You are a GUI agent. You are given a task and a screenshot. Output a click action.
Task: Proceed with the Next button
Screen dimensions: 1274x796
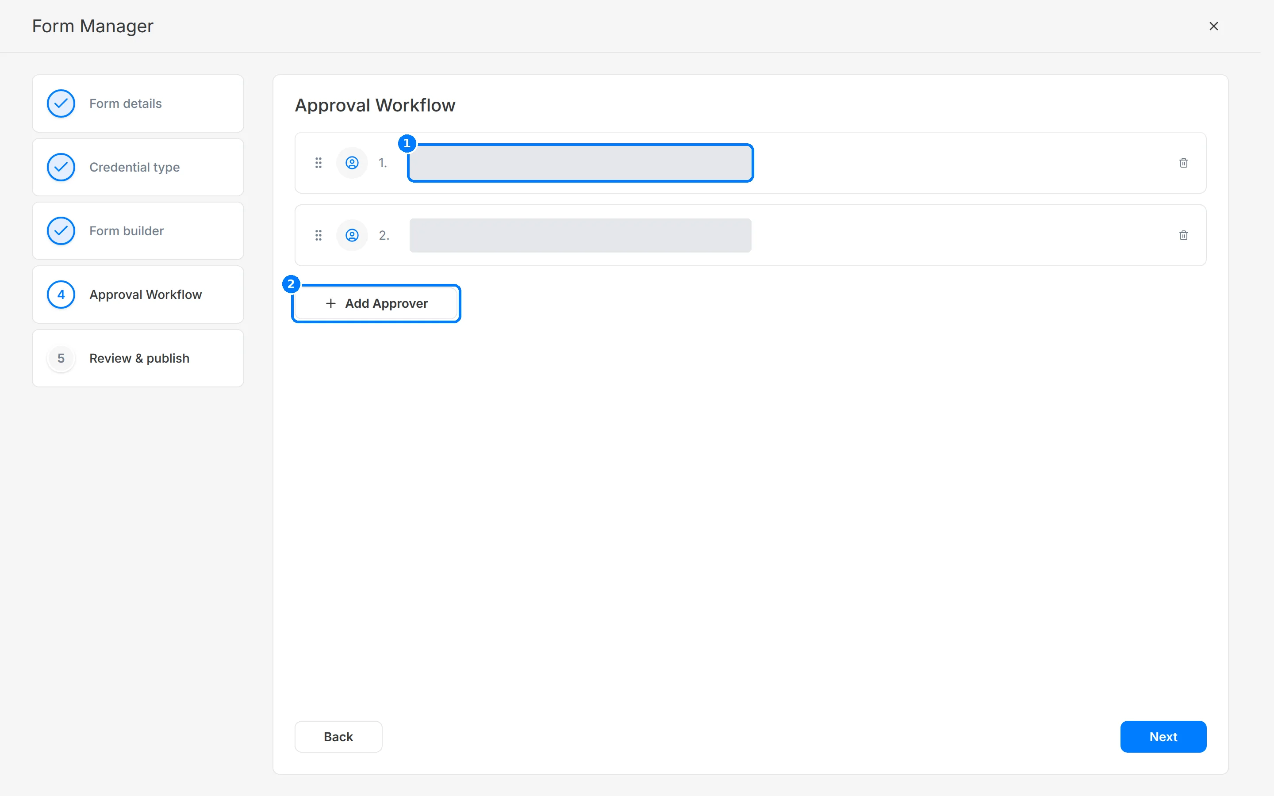point(1163,736)
